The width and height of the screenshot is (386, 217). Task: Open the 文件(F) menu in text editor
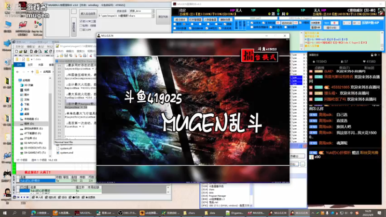tap(59, 51)
